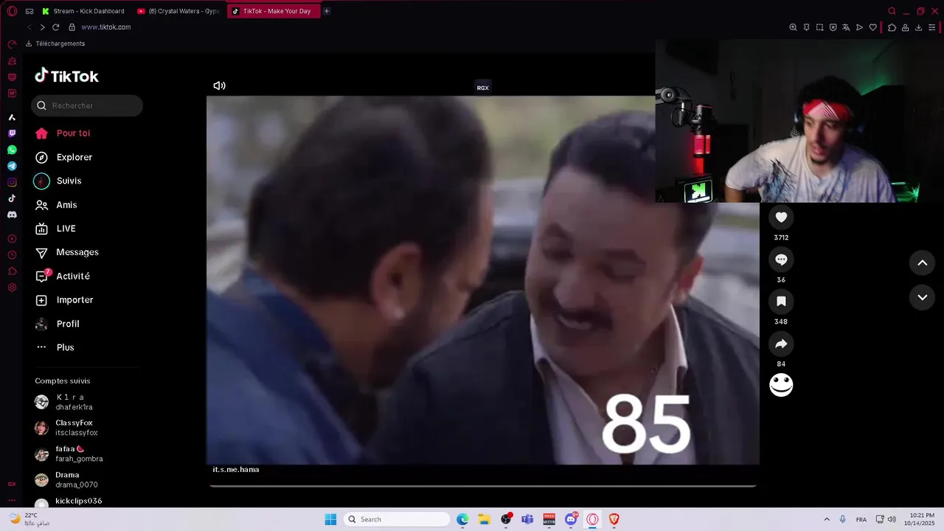Open the Aria AI sidebar icon
This screenshot has width=944, height=531.
pyautogui.click(x=12, y=117)
